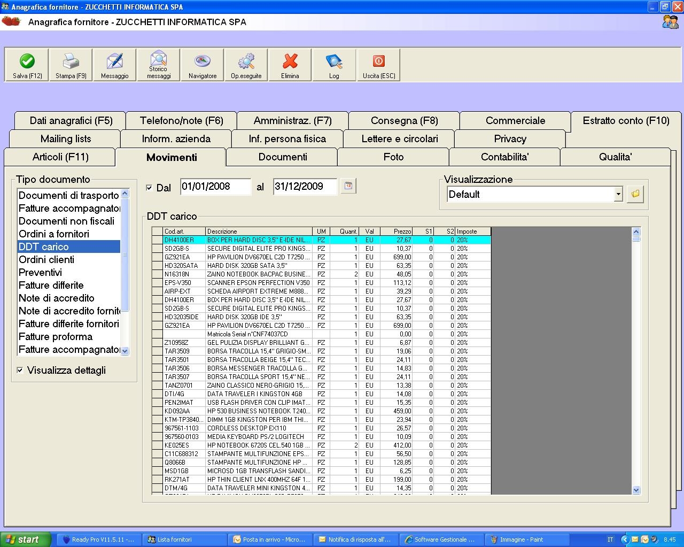Screen dimensions: 684x547
Task: Click the Uscita (ESC) exit icon
Action: [378, 65]
